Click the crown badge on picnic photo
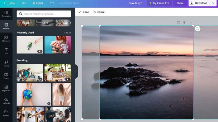This screenshot has height=122, width=218. tap(68, 80)
